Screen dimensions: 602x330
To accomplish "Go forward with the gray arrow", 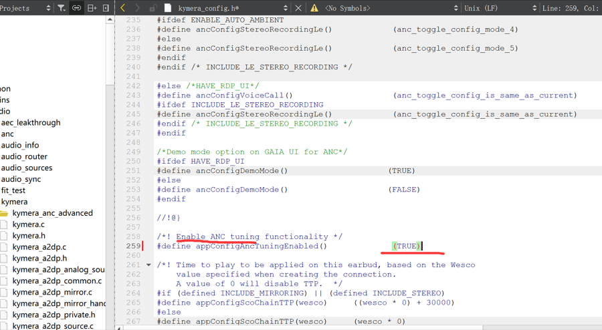I will coord(137,7).
